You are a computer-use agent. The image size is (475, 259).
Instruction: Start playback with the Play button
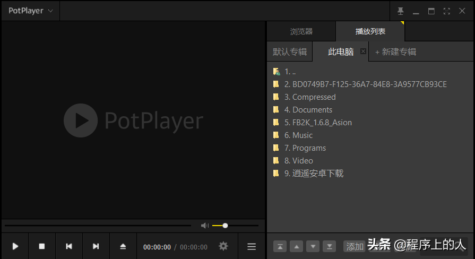(15, 246)
